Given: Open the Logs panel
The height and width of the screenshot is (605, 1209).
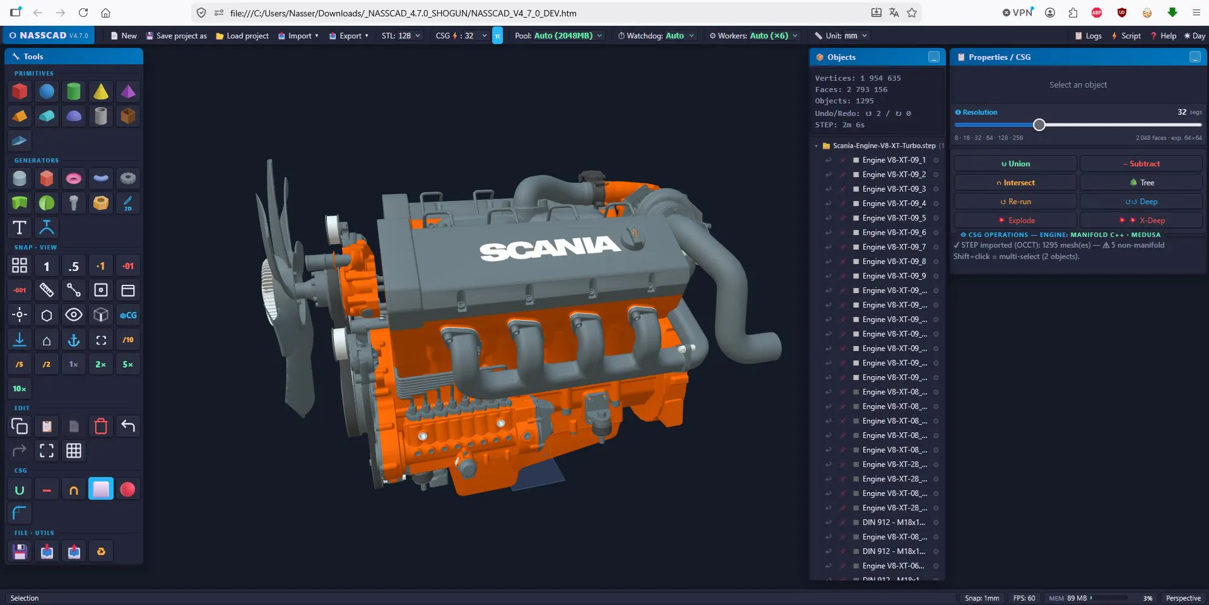Looking at the screenshot, I should 1088,36.
